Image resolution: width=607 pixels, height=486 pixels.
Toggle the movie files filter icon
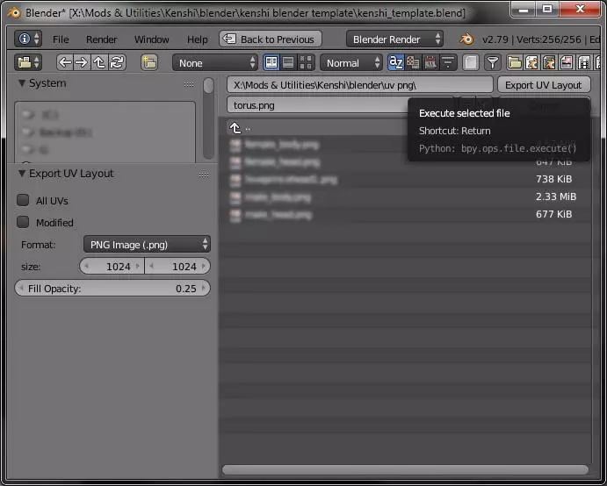[x=584, y=62]
